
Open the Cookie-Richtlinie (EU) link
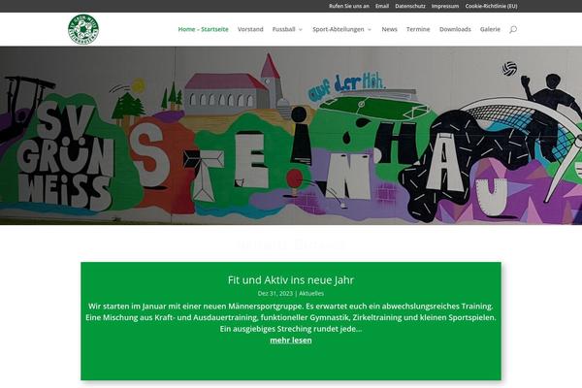(491, 6)
